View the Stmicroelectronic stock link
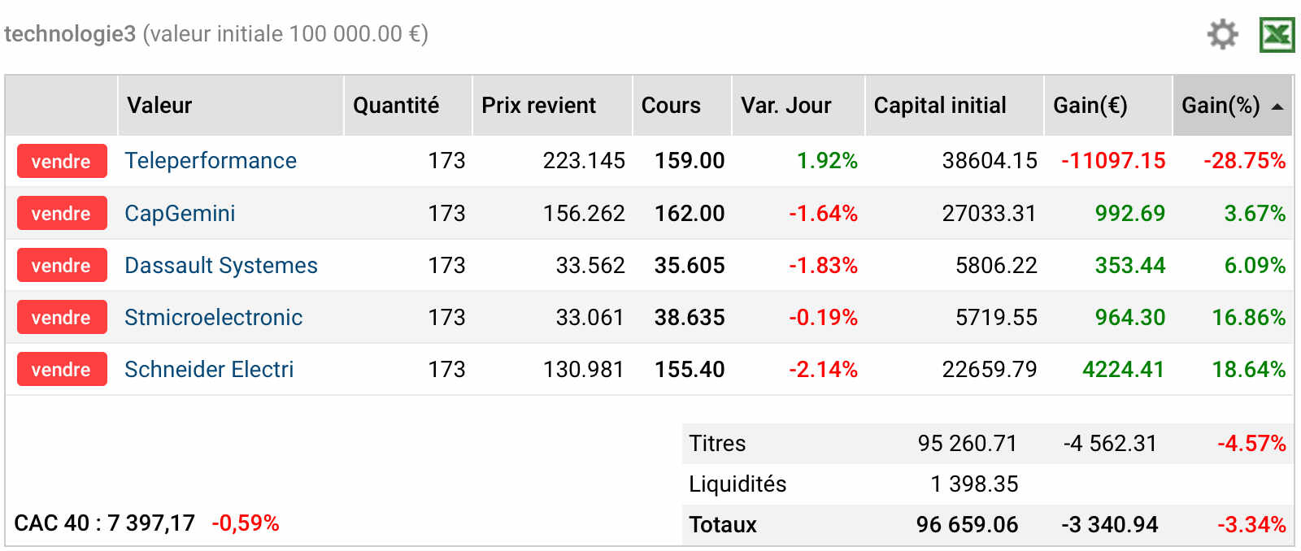This screenshot has height=551, width=1301. point(213,317)
